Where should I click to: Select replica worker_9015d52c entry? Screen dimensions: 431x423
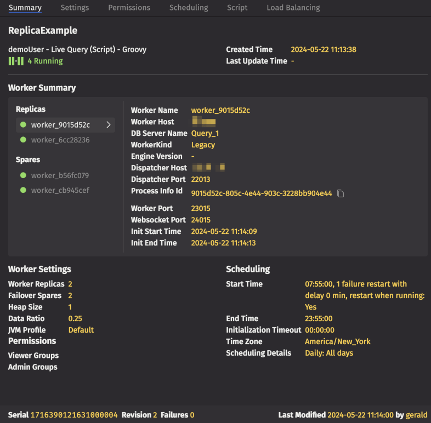[60, 125]
